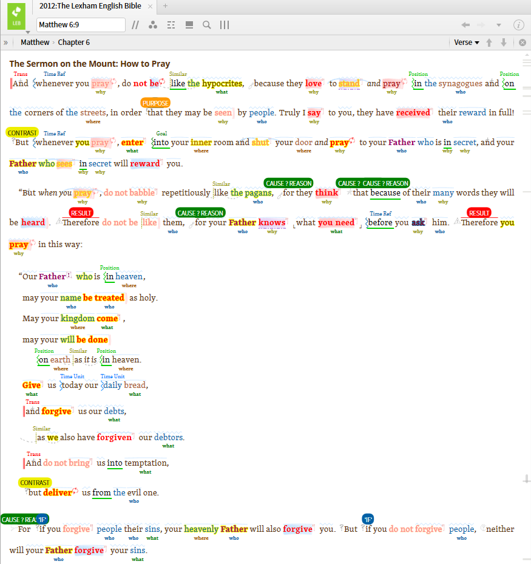Screen dimensions: 531x564
Task: Open the resource information 'i' icon
Action: 518,25
